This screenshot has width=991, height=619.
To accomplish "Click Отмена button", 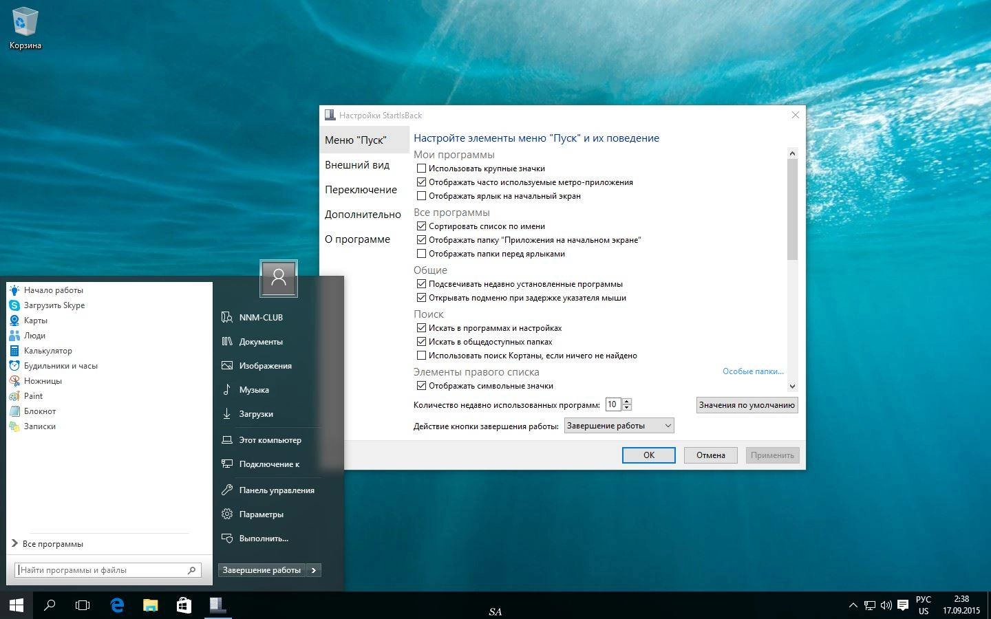I will [x=711, y=455].
